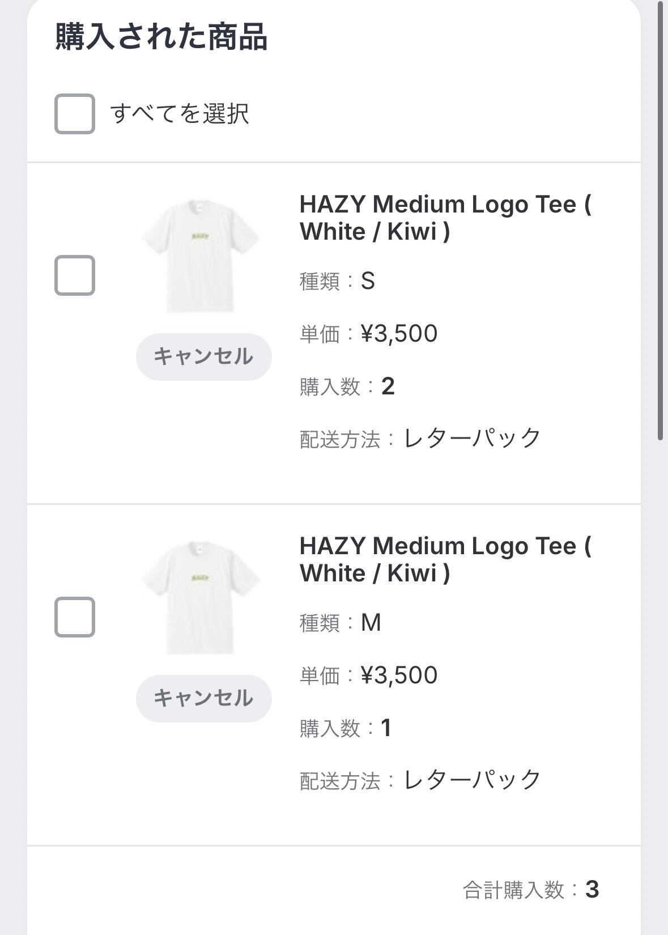Screen dimensions: 668x935
Task: Open the size M tee product thumbnail
Action: coord(201,597)
